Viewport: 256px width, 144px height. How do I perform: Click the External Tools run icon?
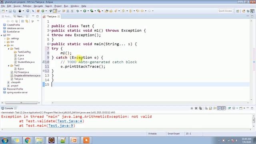[99, 11]
